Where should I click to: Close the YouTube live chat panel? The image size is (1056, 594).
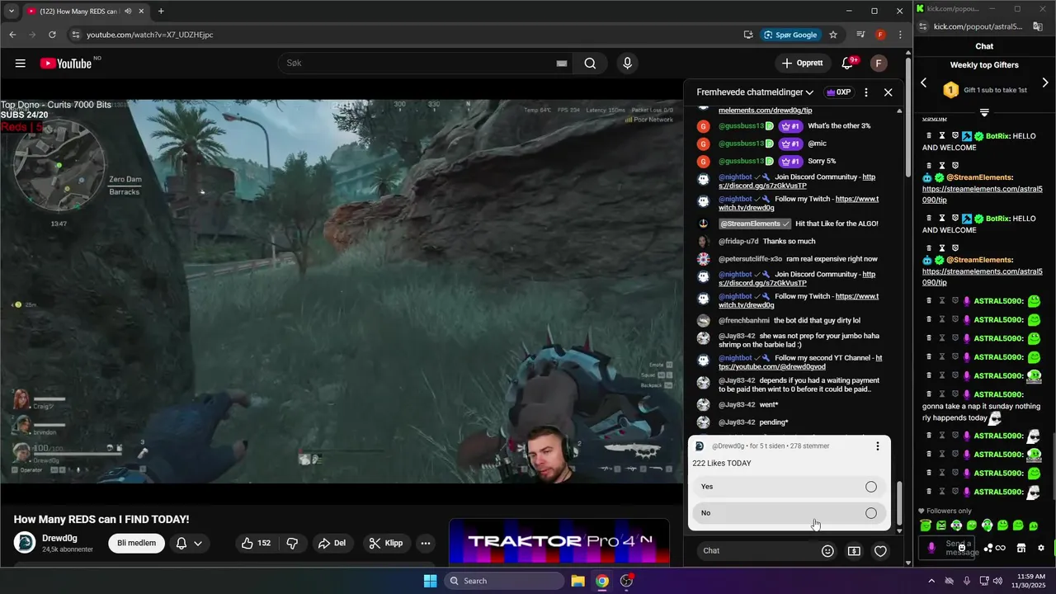coord(889,92)
